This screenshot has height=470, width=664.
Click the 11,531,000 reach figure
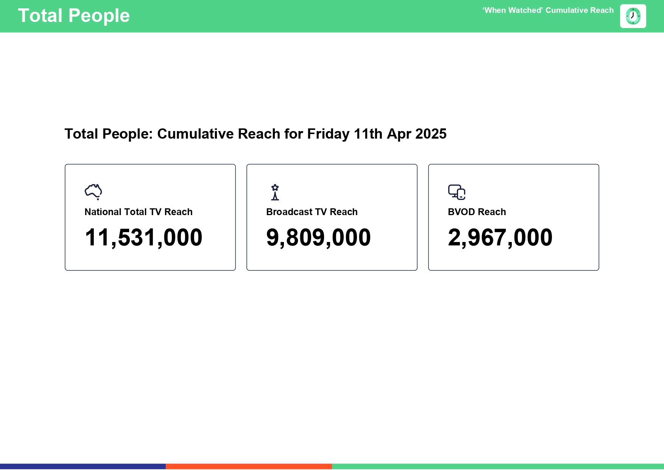[143, 238]
